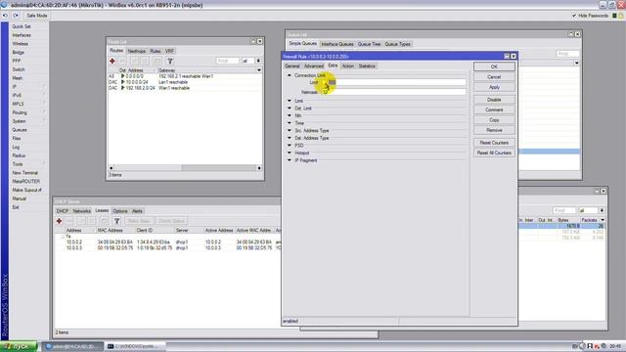The width and height of the screenshot is (626, 352).
Task: Expand the Dst. Limit section
Action: point(290,109)
